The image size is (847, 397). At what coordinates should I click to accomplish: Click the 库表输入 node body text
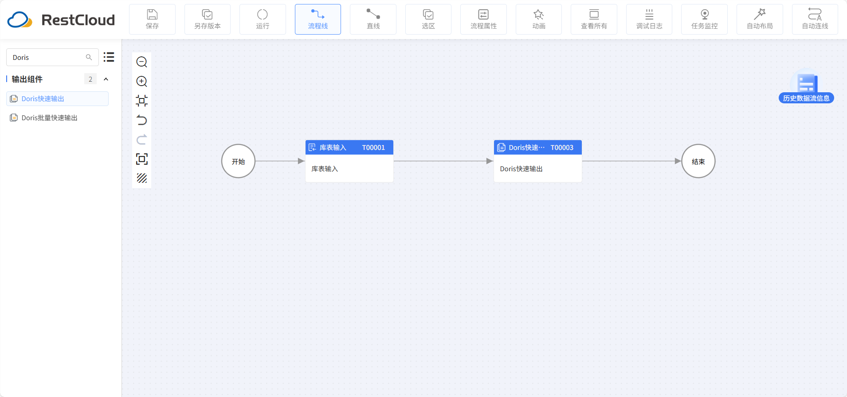pyautogui.click(x=325, y=169)
